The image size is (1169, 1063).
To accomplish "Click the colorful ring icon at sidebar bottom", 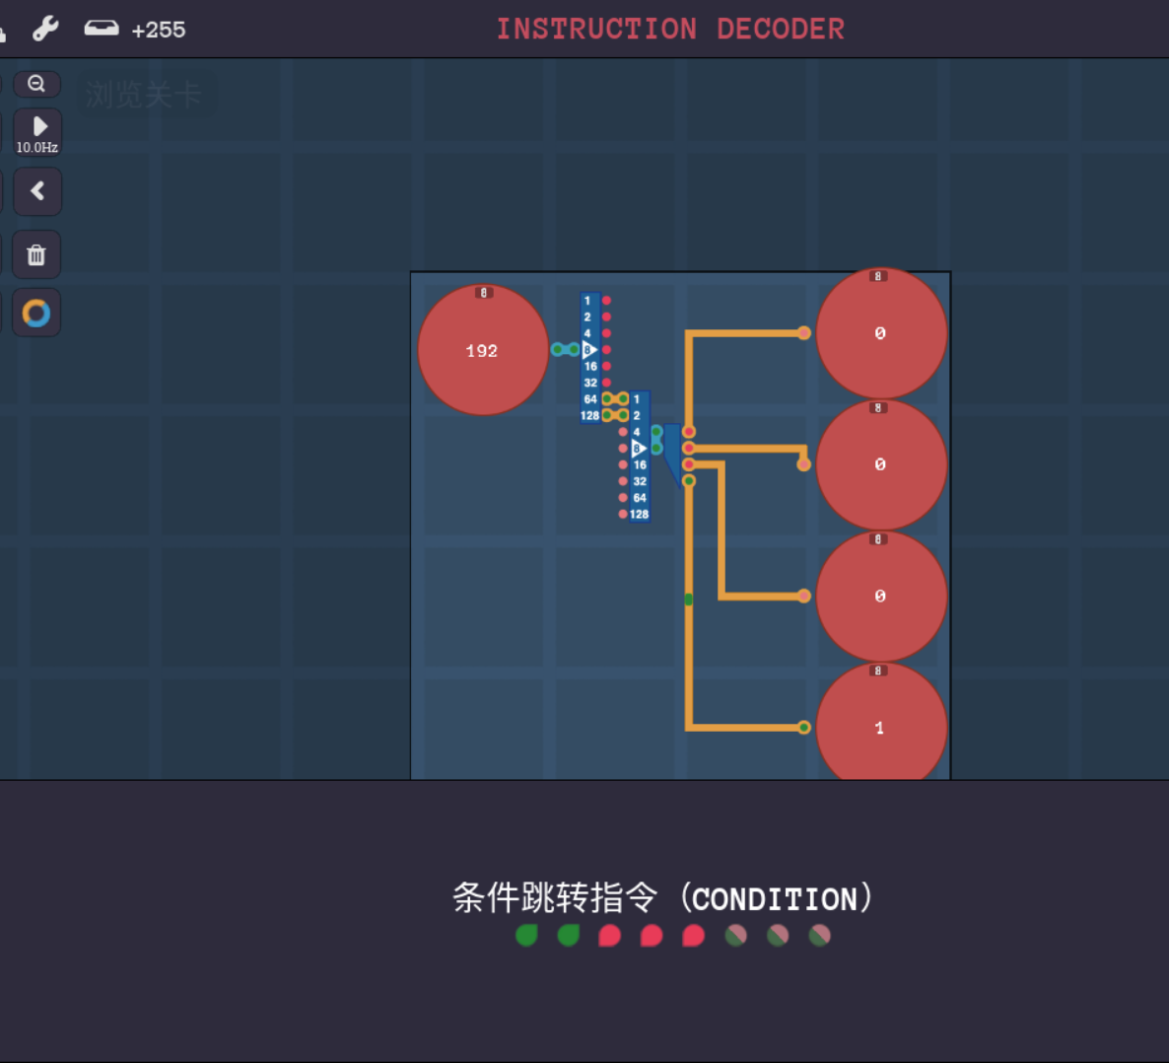I will pyautogui.click(x=36, y=312).
